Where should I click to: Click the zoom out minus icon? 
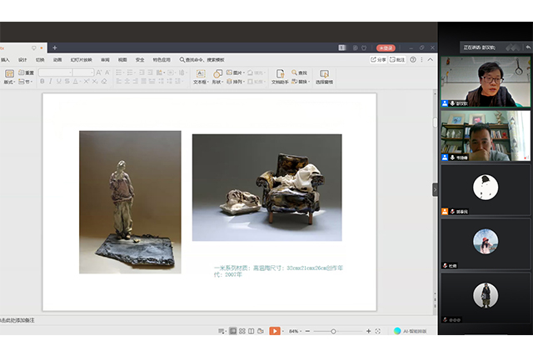click(306, 331)
